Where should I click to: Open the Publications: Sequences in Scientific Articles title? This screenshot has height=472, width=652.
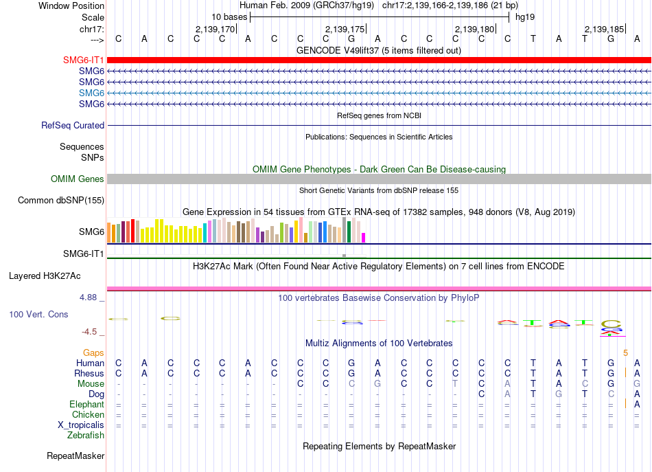379,137
